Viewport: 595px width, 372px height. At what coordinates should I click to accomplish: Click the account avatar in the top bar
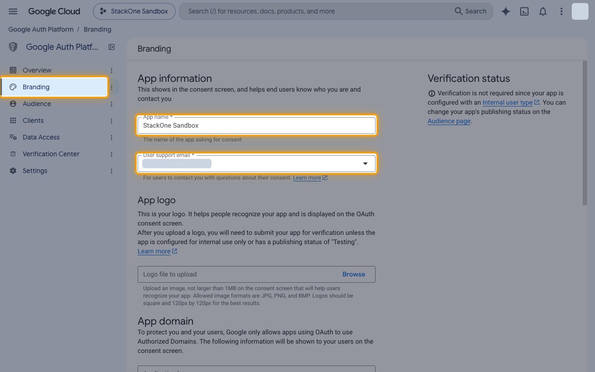point(580,11)
